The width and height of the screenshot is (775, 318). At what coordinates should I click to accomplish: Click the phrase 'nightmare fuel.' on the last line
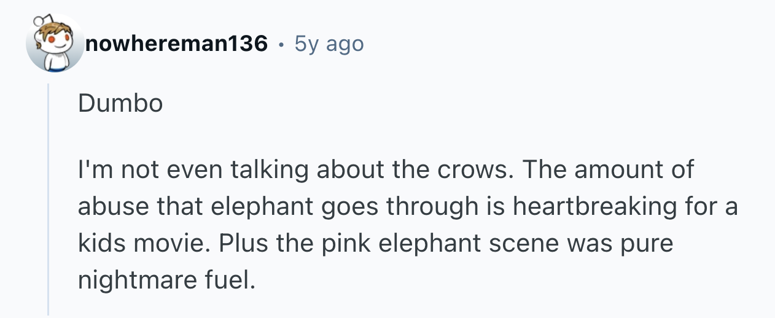166,281
